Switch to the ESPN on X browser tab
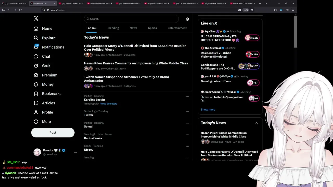The image size is (333, 187). 14,3
